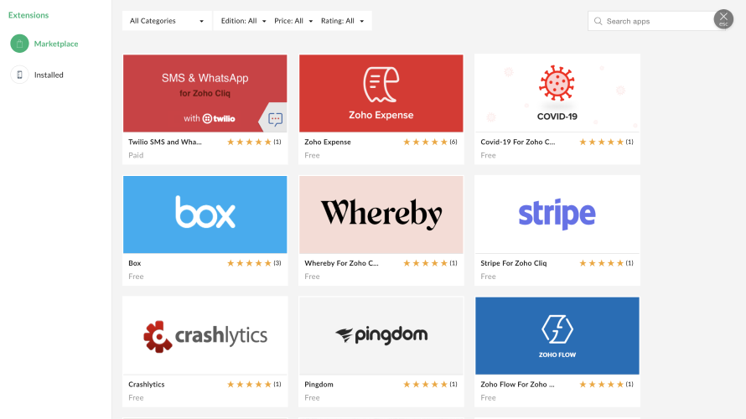Open the Installed extensions icon
746x419 pixels.
pos(19,75)
